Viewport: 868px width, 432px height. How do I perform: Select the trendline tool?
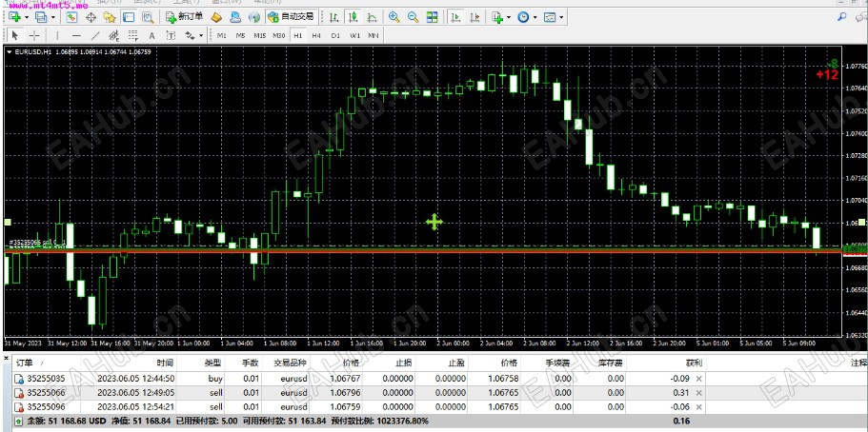(x=96, y=36)
